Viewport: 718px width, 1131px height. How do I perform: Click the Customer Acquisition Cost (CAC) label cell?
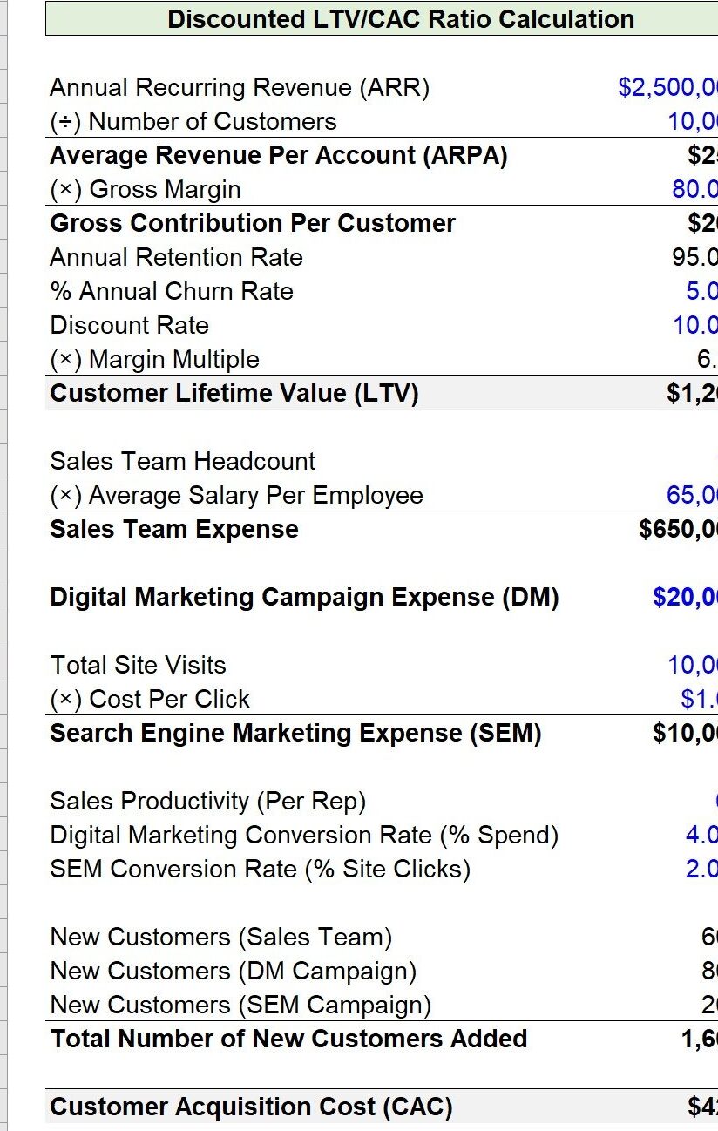click(251, 1107)
